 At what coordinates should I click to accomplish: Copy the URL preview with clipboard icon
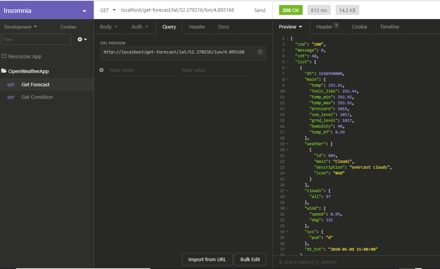click(x=260, y=52)
